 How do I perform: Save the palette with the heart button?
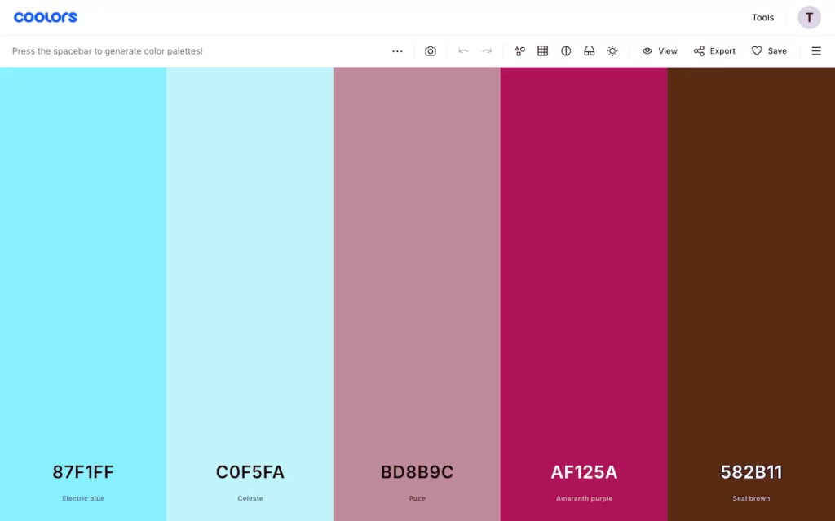(x=769, y=51)
